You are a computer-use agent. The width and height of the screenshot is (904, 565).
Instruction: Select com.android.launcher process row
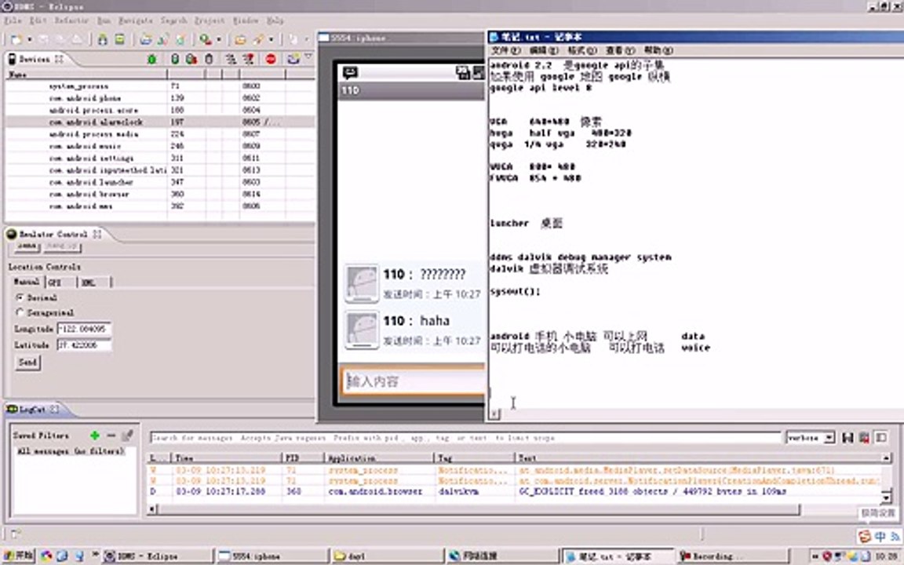(x=160, y=181)
